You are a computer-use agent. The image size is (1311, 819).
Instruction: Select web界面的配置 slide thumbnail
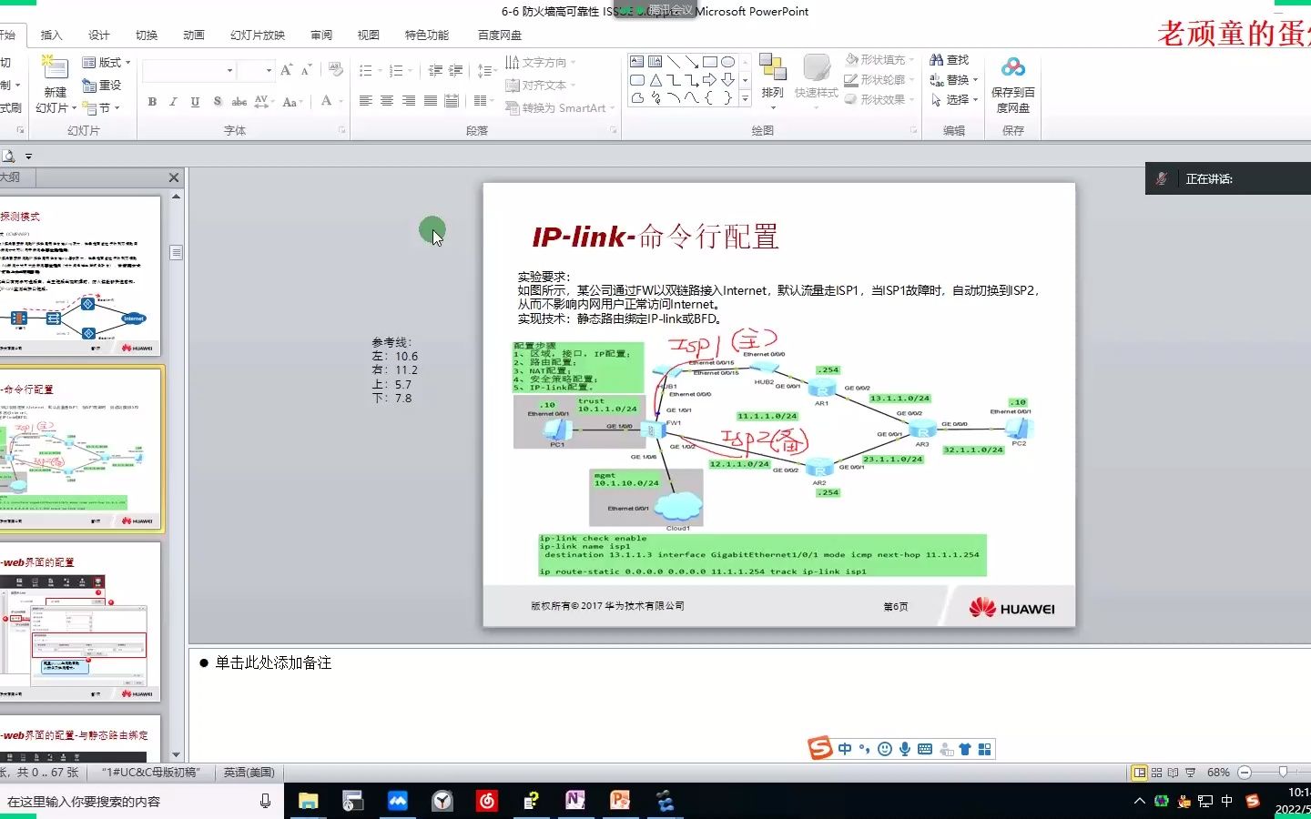pos(80,622)
